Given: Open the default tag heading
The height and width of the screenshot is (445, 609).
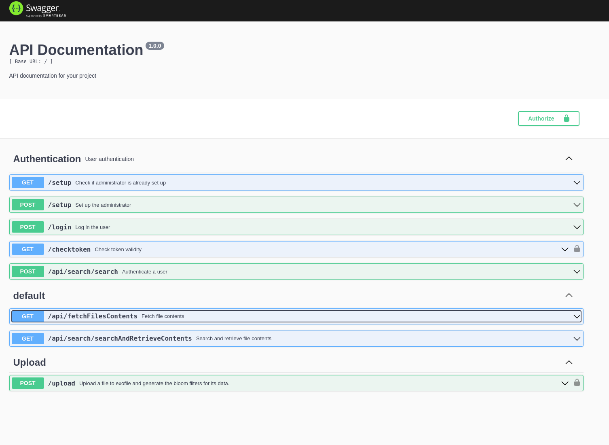Looking at the screenshot, I should (x=29, y=296).
